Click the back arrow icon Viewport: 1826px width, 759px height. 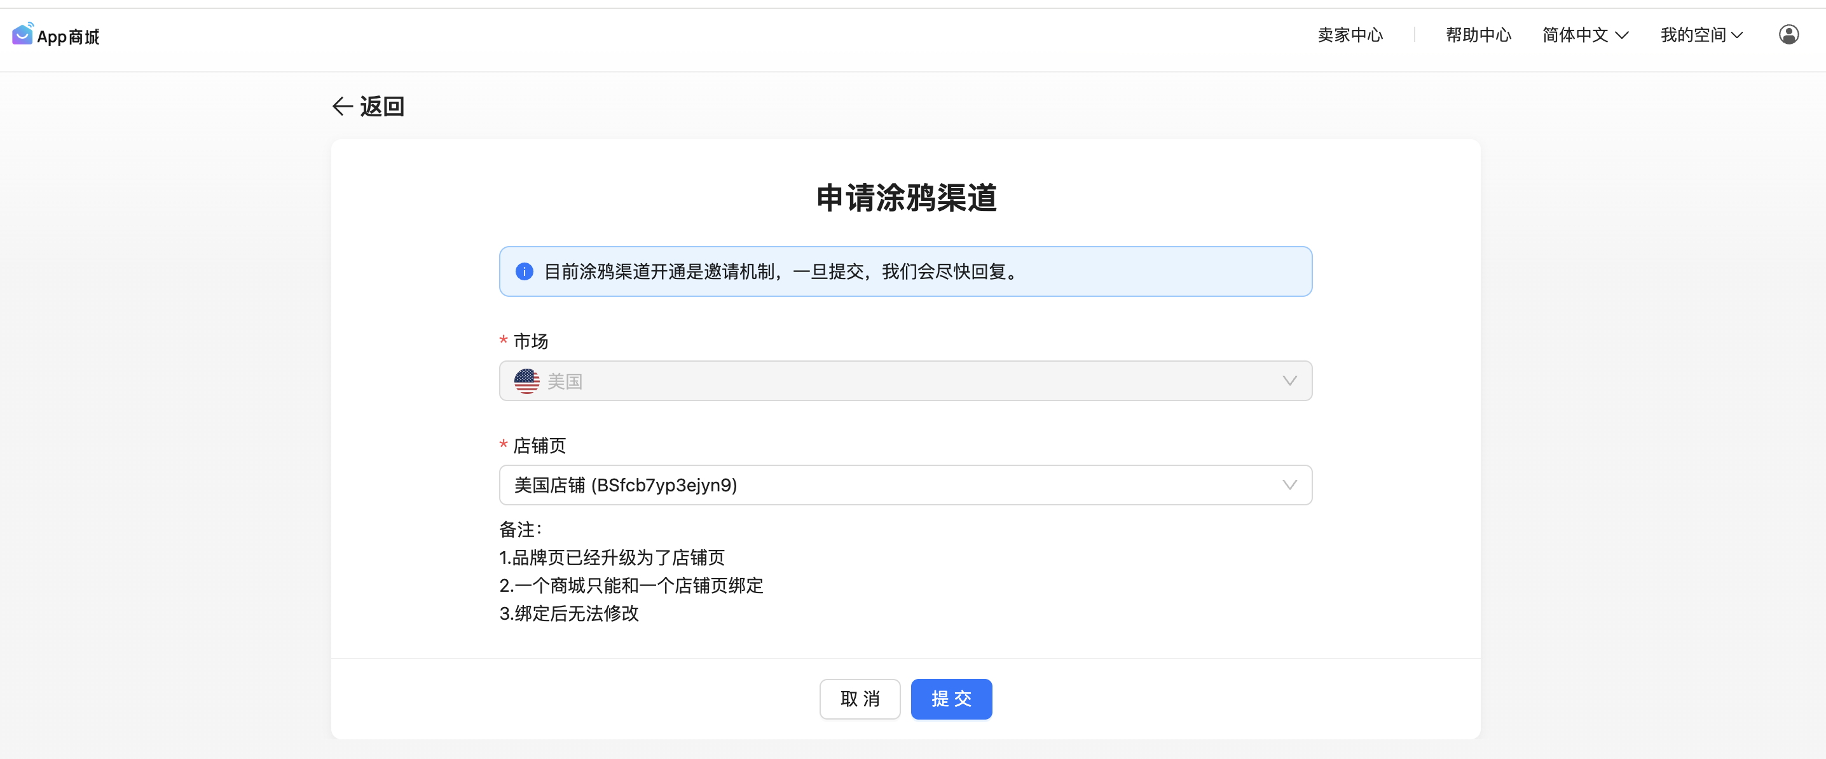(x=342, y=106)
